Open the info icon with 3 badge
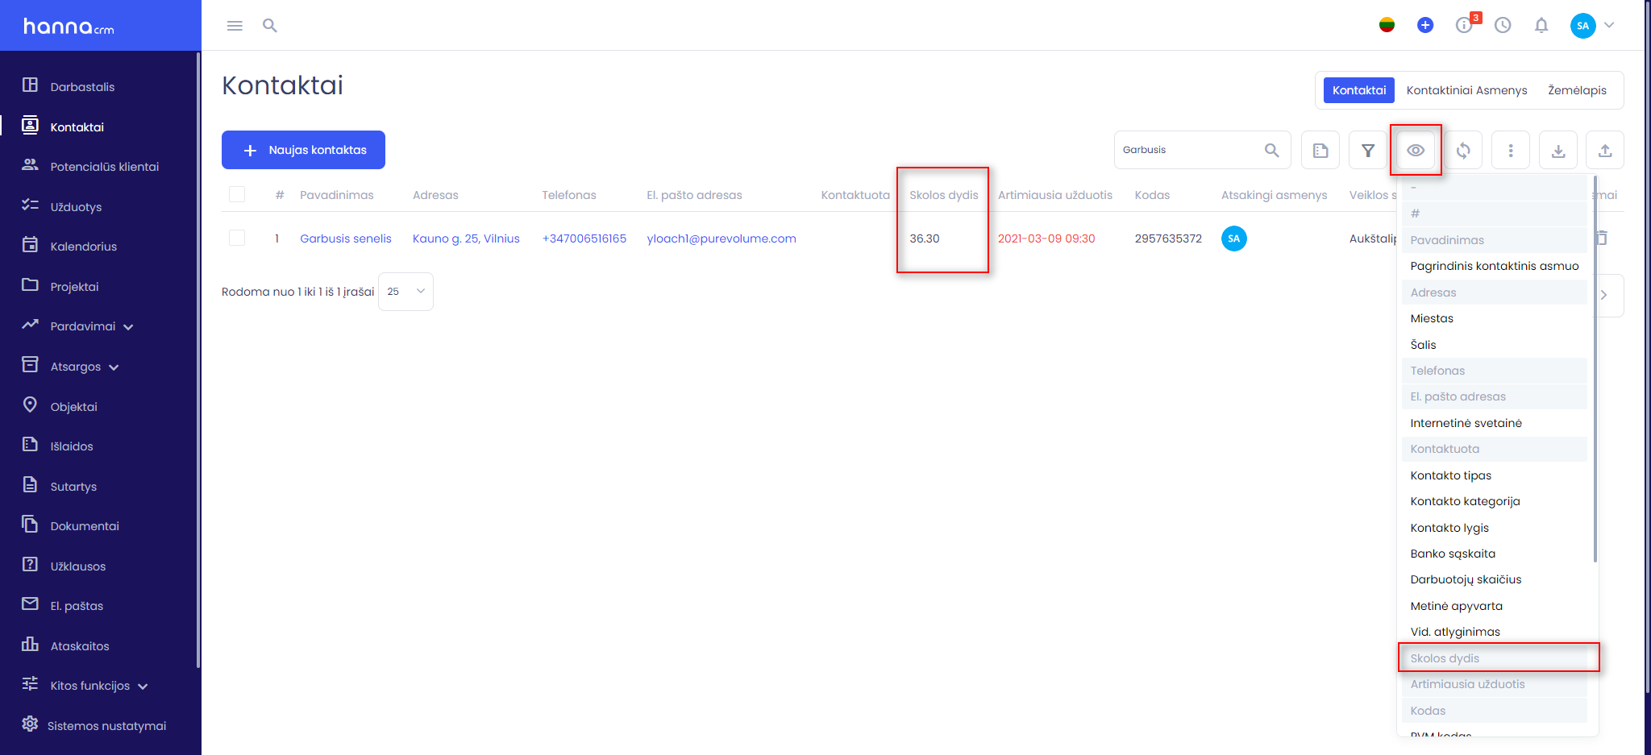The height and width of the screenshot is (755, 1651). tap(1465, 25)
